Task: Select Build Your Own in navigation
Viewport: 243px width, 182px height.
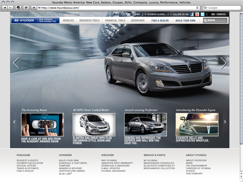Action: point(185,20)
